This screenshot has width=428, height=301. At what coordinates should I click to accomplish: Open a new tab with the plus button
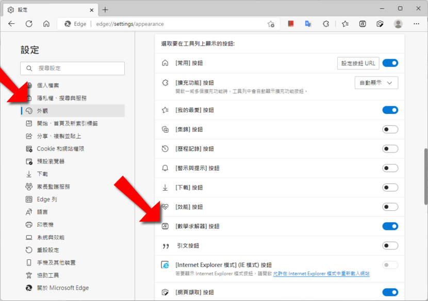pyautogui.click(x=105, y=10)
